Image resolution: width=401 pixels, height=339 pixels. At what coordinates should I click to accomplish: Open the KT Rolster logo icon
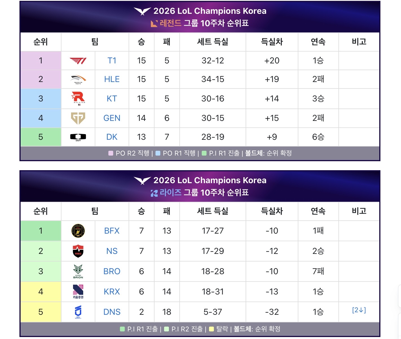(x=78, y=99)
